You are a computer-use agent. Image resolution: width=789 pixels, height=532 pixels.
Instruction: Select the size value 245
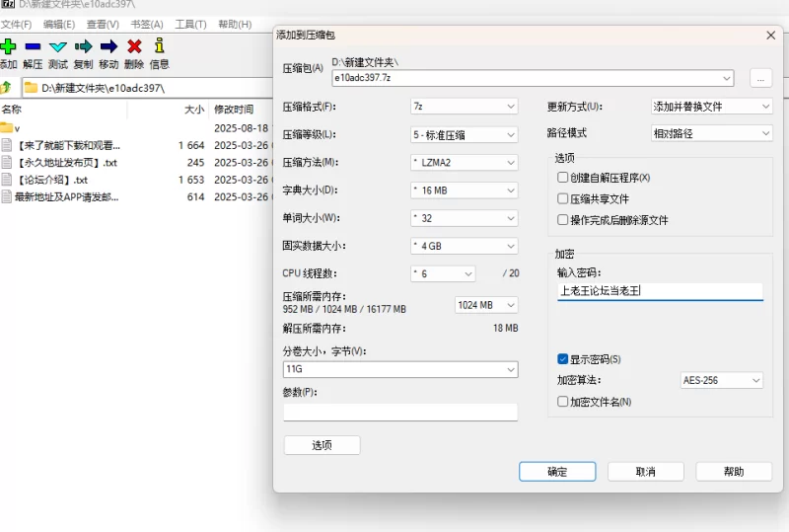coord(195,162)
